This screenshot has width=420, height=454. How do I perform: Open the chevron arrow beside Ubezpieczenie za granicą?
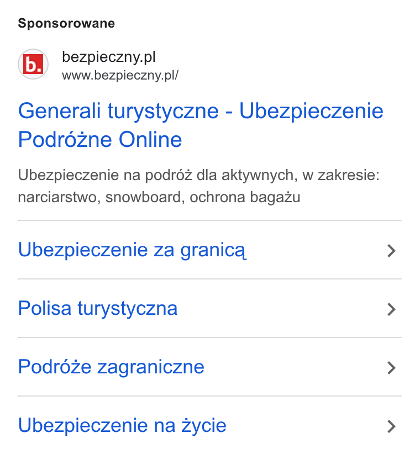[391, 251]
